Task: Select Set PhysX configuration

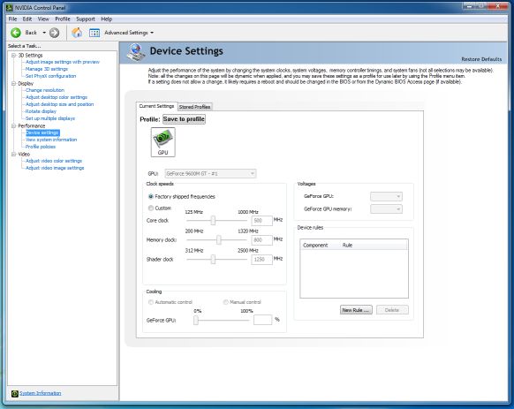Action: tap(51, 76)
